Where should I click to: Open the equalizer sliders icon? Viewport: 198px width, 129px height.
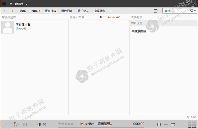point(159,124)
